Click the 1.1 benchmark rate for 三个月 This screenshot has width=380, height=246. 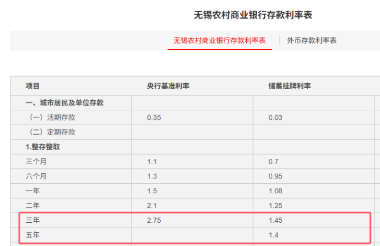[152, 162]
